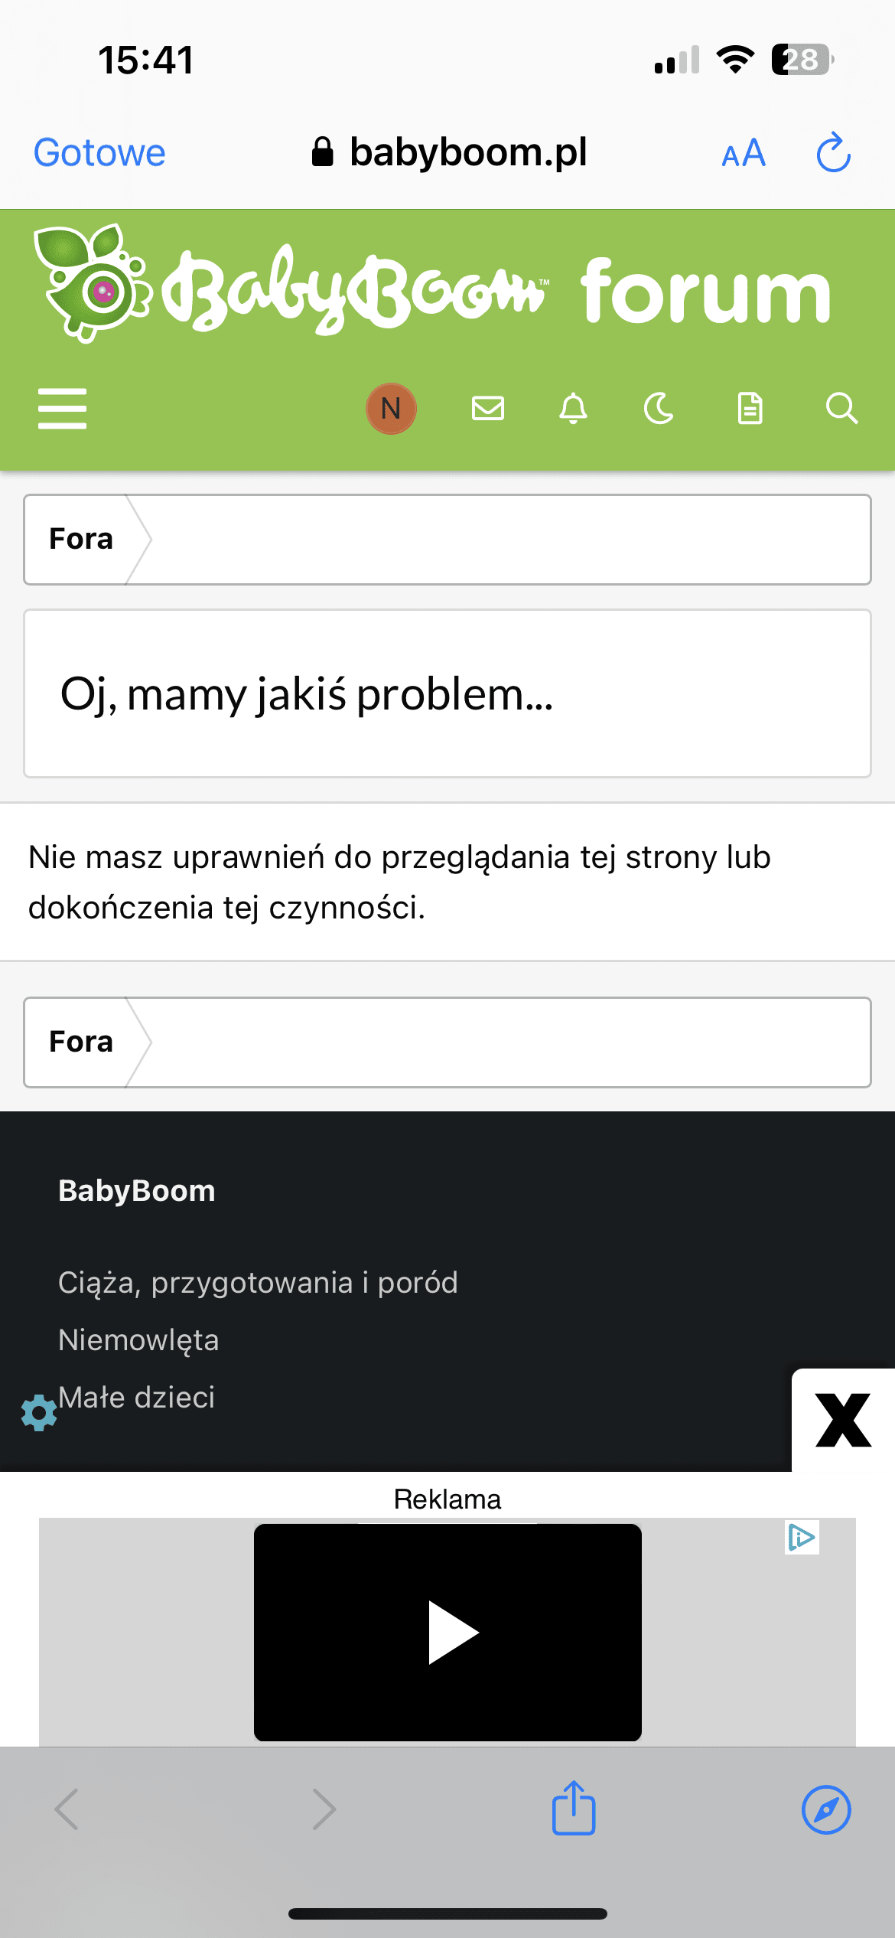Select the bottom Fora breadcrumb
The width and height of the screenshot is (895, 1938).
tap(81, 1042)
